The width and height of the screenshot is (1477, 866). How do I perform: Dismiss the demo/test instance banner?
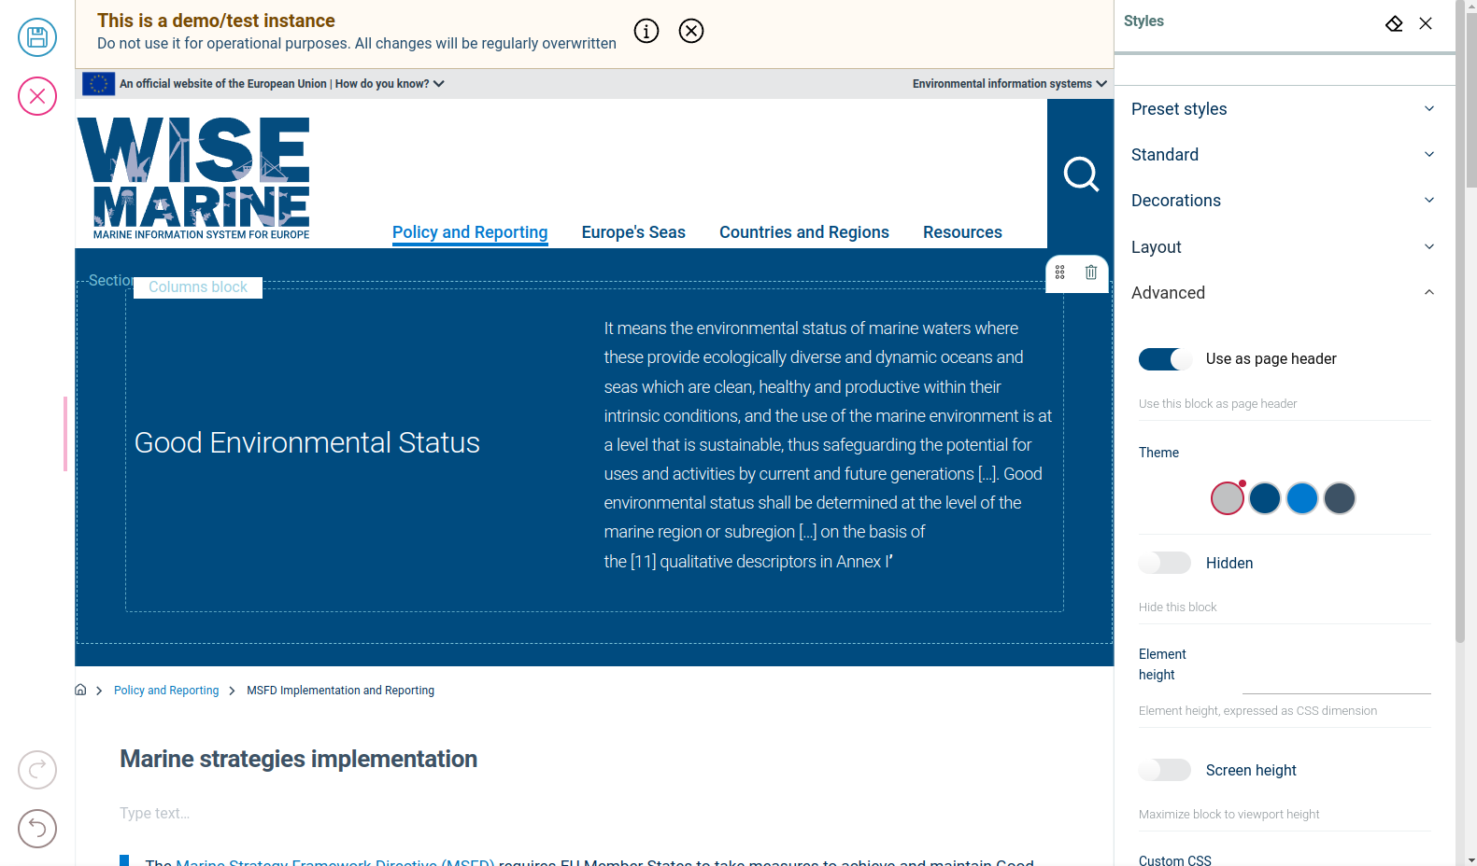(x=691, y=31)
